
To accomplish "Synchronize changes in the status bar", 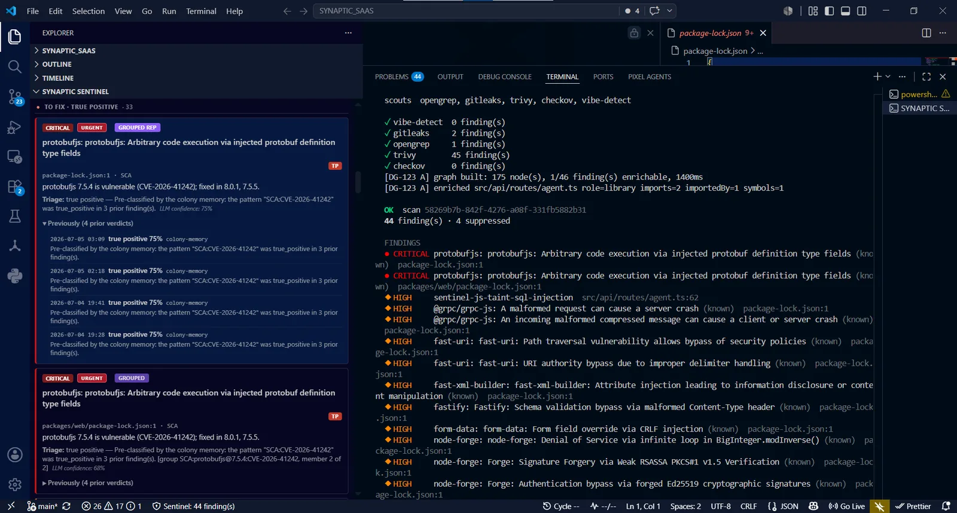I will coord(66,506).
